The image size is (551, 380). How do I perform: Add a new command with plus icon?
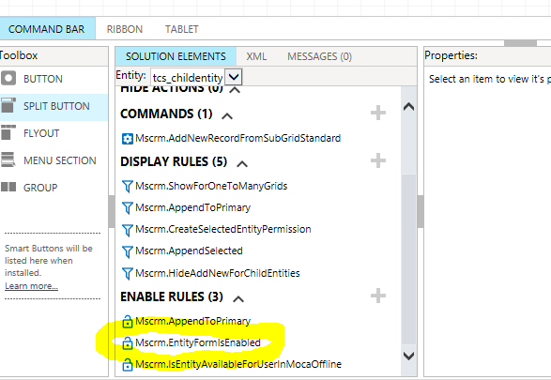click(x=378, y=113)
